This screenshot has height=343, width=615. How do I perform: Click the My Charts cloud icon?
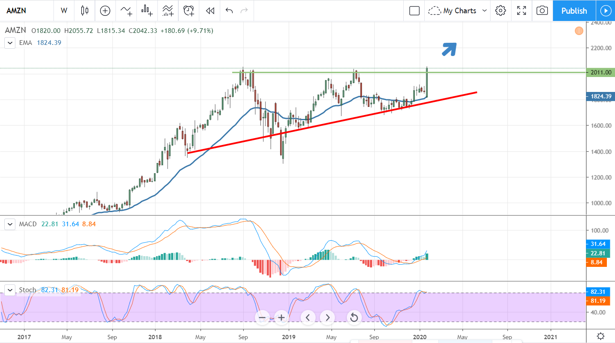(435, 11)
